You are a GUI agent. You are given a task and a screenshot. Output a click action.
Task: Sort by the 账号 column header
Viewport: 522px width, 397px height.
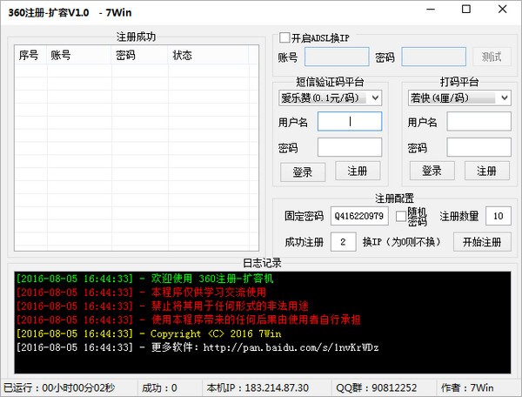[78, 55]
